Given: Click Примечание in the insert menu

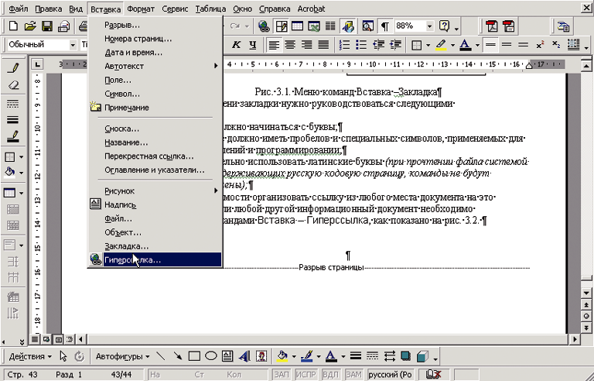Looking at the screenshot, I should click(155, 108).
